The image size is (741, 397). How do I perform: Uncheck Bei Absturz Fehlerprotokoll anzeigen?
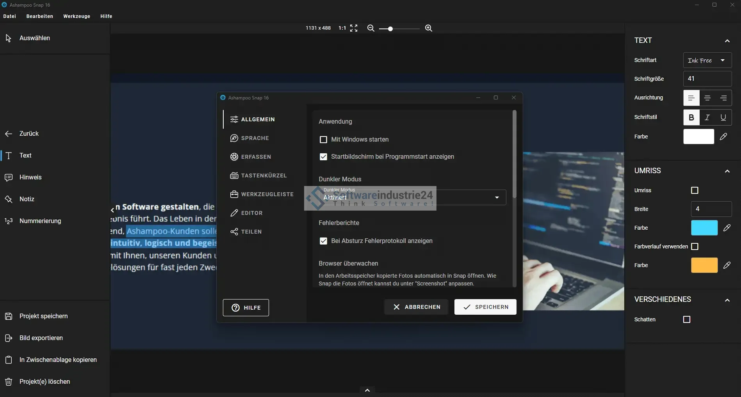click(x=323, y=241)
